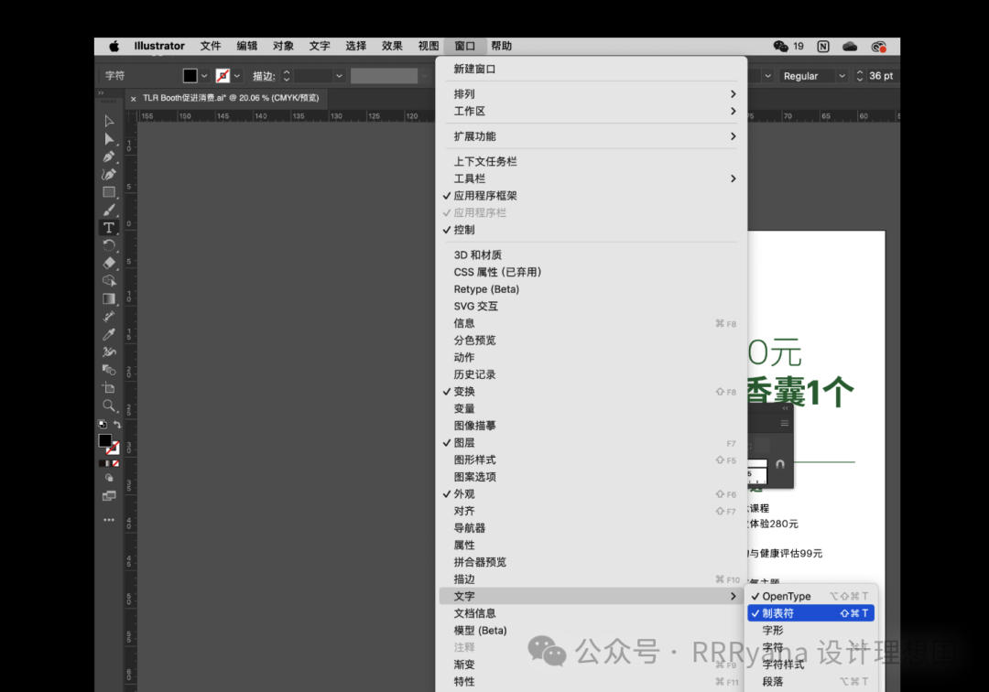The width and height of the screenshot is (989, 692).
Task: Select the Gradient tool
Action: (109, 298)
